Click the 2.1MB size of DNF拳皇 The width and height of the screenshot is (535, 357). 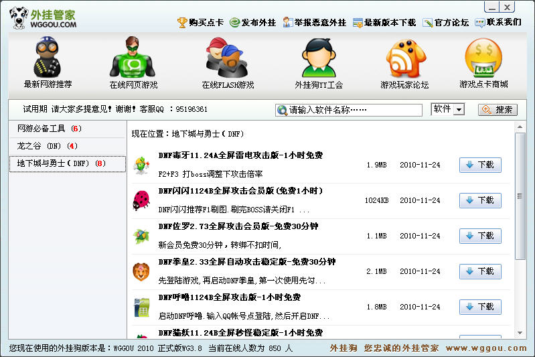(x=377, y=271)
